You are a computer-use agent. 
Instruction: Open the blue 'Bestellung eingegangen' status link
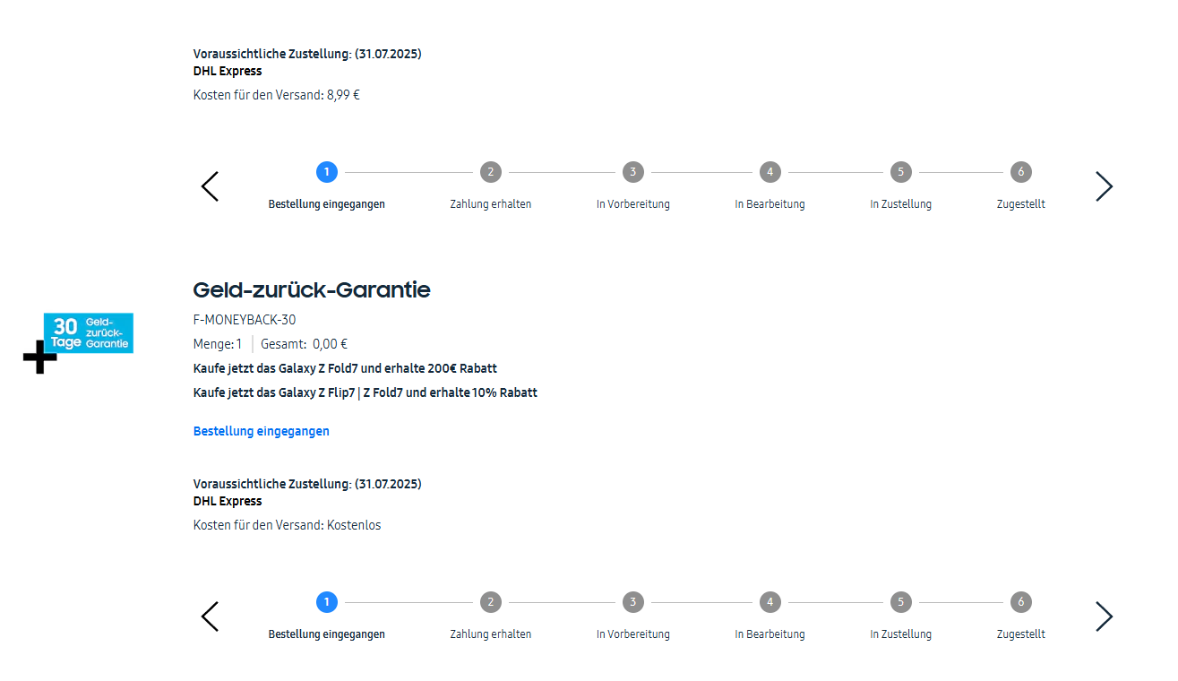click(x=262, y=431)
